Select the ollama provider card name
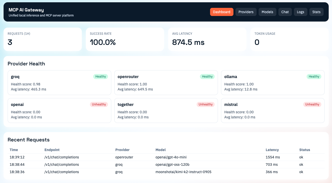332x183 pixels. pyautogui.click(x=231, y=77)
